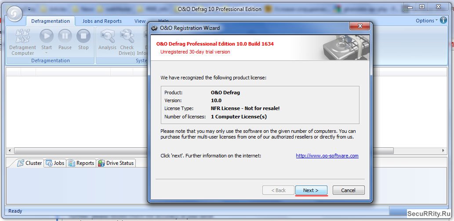Click the 'Unregistered 30-day trial version' text

pos(195,52)
